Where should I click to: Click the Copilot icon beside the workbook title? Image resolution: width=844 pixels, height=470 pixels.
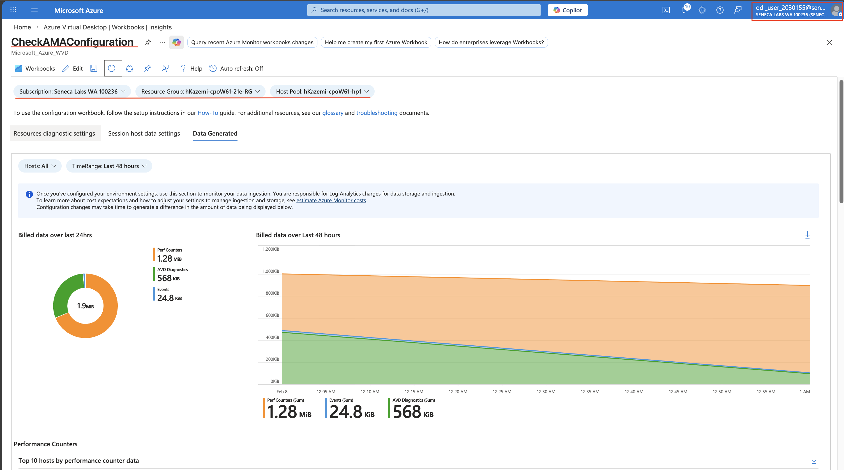[x=177, y=42]
